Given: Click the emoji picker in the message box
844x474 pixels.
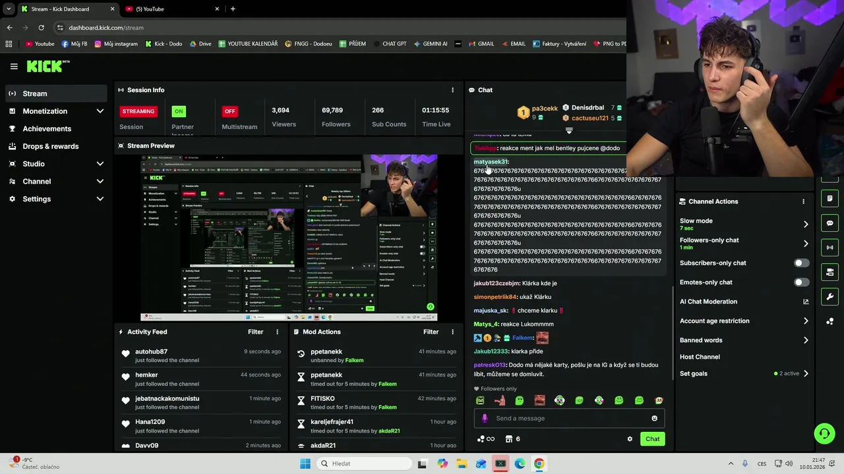Looking at the screenshot, I should click(654, 418).
